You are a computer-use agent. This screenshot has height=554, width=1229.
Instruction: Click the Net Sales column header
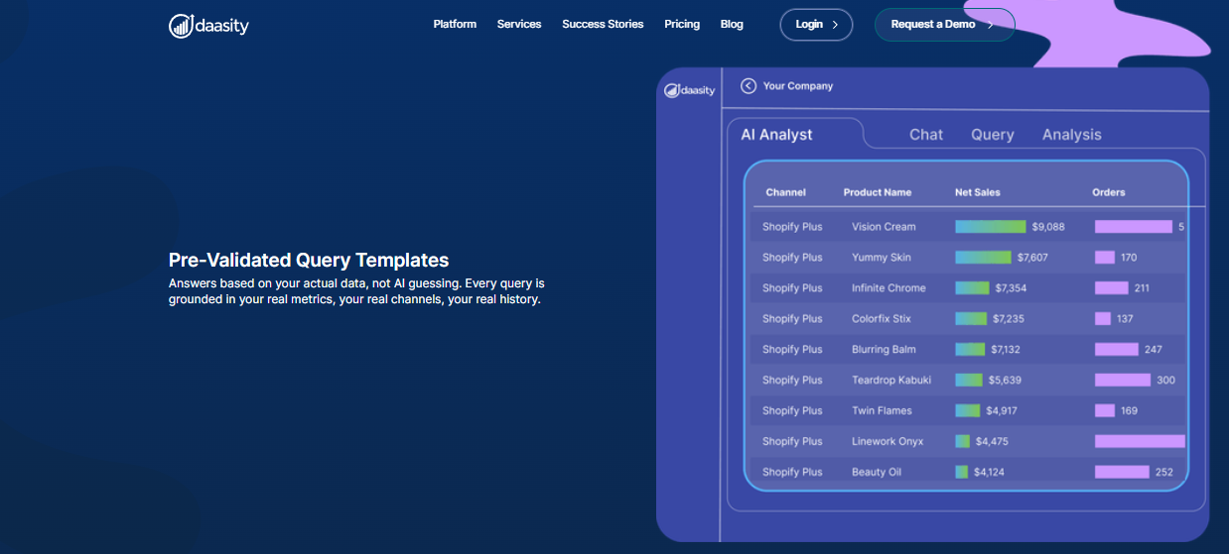pos(978,192)
